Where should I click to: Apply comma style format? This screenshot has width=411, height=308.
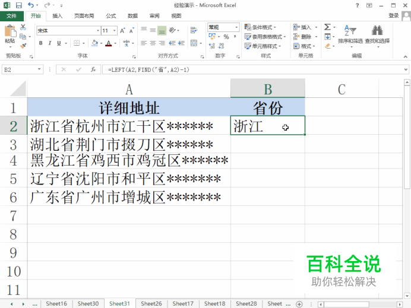[x=235, y=37]
